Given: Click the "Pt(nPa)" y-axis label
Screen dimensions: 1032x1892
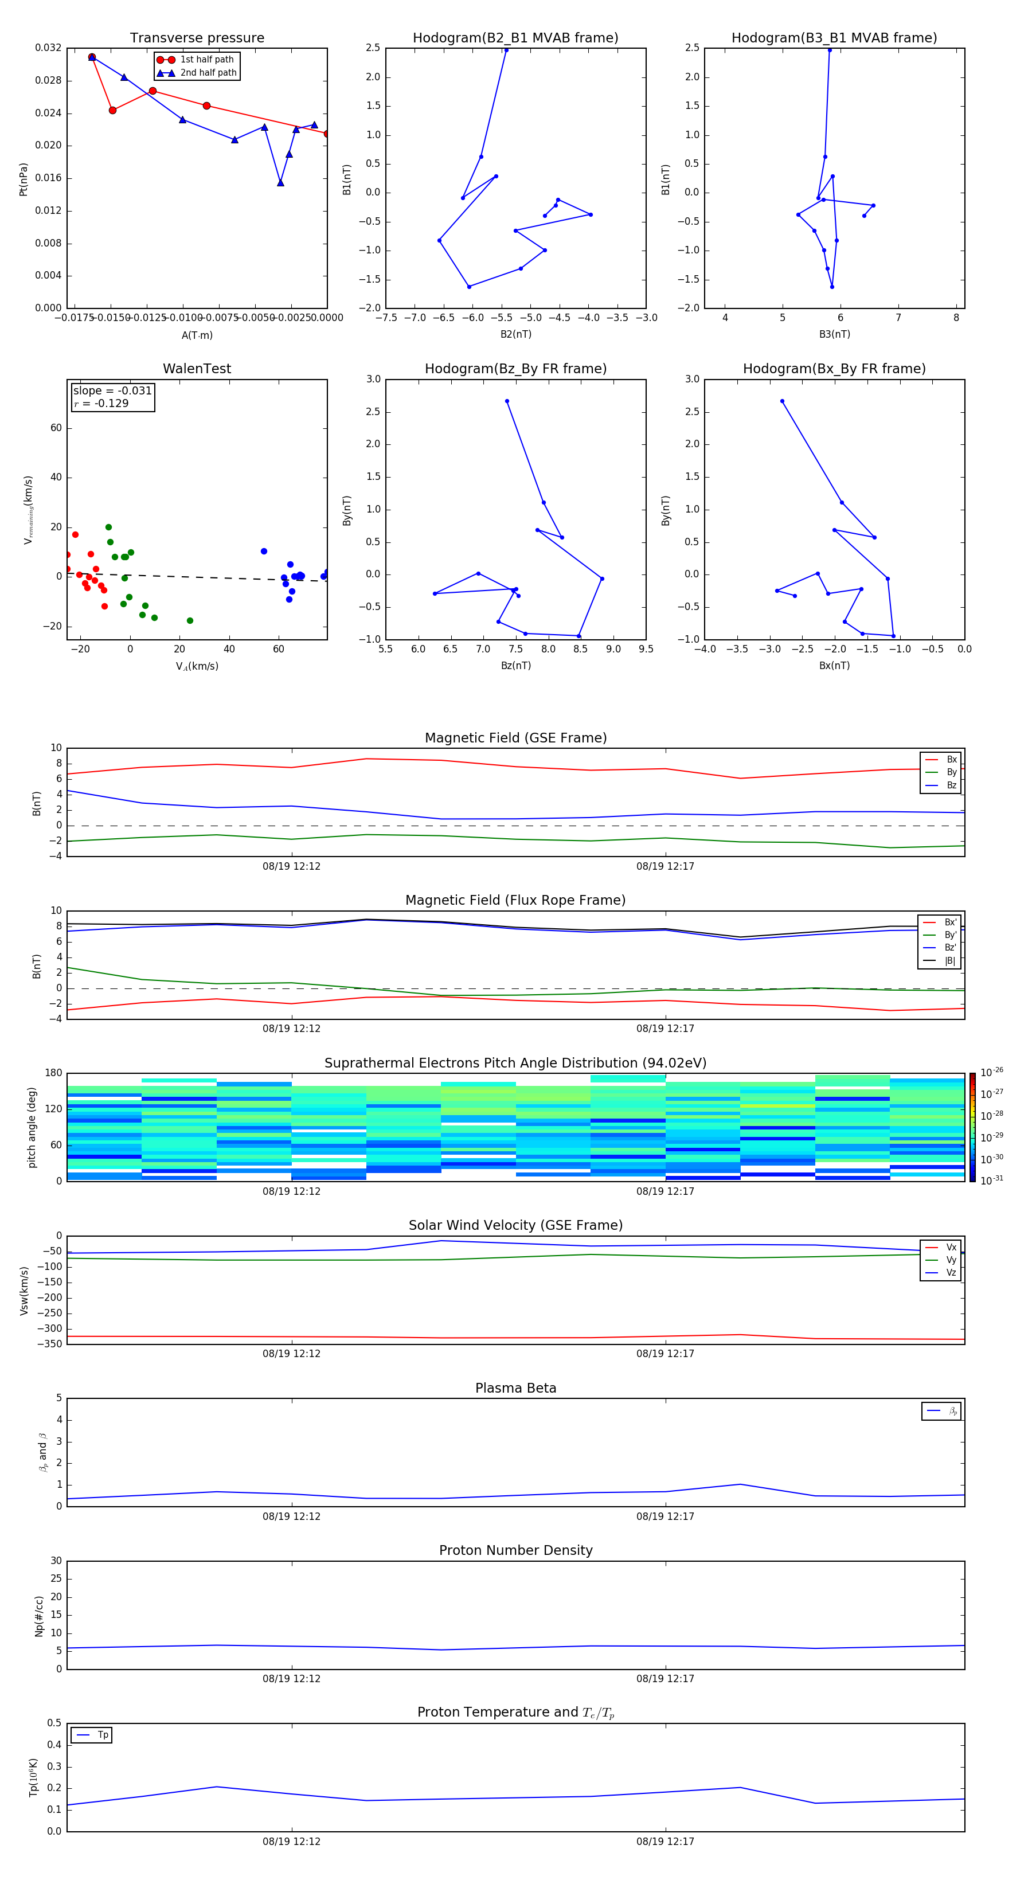Looking at the screenshot, I should coord(24,178).
